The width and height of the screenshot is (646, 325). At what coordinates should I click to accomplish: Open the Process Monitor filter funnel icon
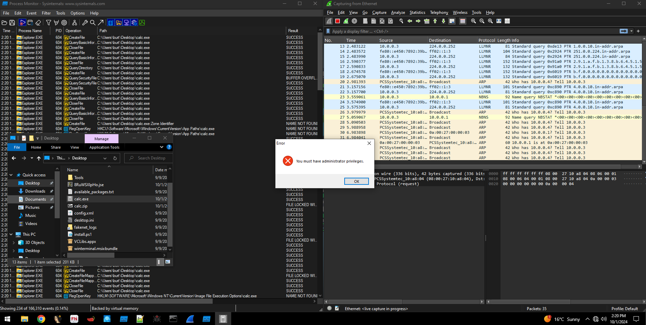pos(49,23)
